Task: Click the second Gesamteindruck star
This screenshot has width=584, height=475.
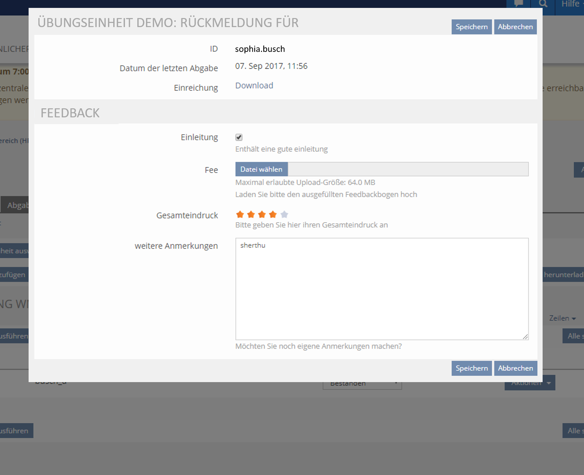Action: 251,215
